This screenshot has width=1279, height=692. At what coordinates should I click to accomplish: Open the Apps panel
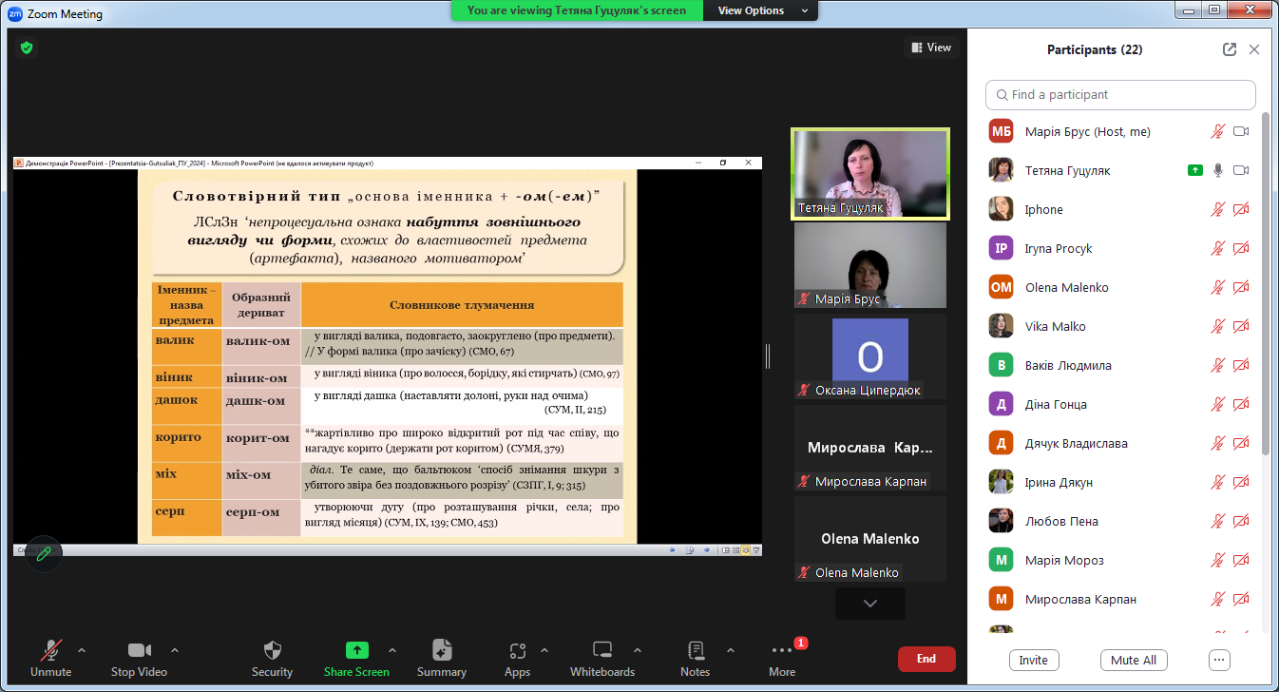pyautogui.click(x=517, y=650)
